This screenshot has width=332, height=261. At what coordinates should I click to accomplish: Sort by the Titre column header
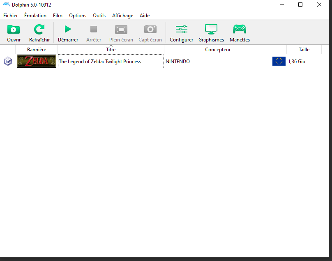coord(111,50)
